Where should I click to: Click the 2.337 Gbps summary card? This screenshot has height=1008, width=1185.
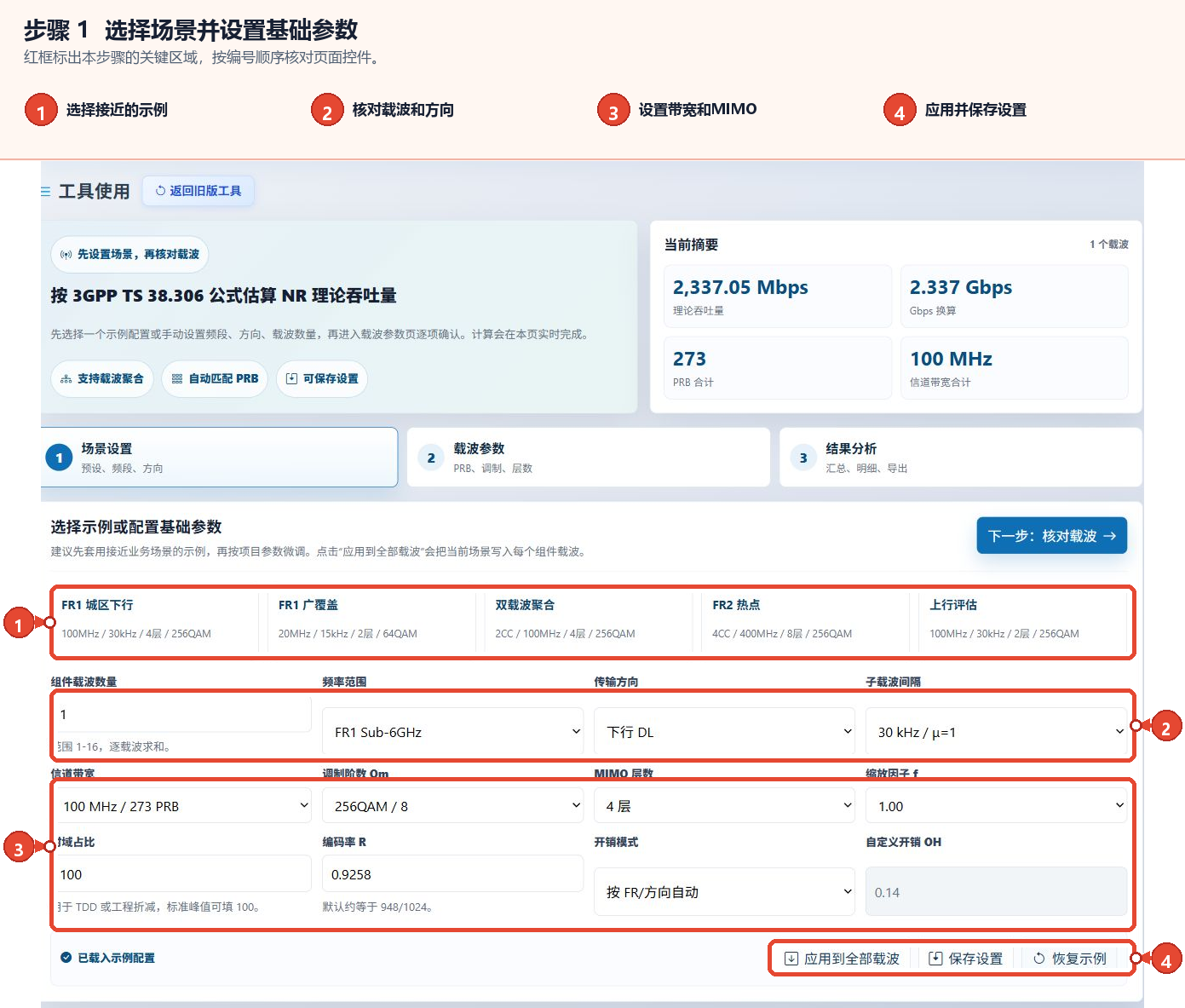click(1015, 296)
